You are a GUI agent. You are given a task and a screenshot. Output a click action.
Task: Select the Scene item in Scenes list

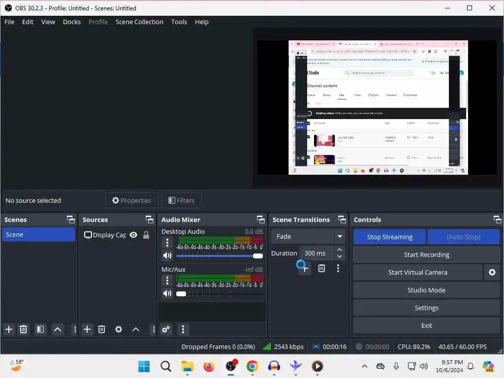[x=38, y=234]
